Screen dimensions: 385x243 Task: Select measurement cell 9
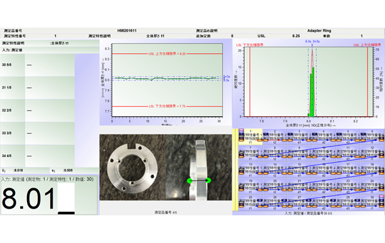click(x=299, y=153)
